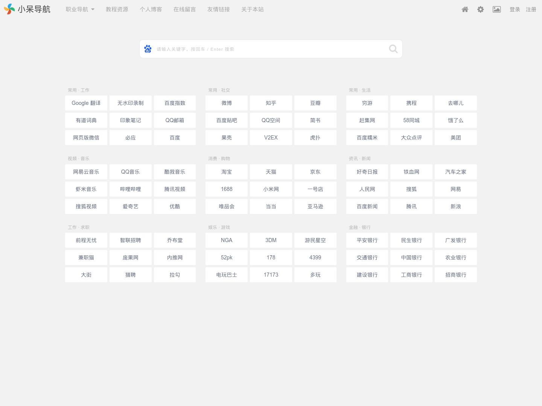
Task: Open 网页版微信
Action: tap(86, 138)
